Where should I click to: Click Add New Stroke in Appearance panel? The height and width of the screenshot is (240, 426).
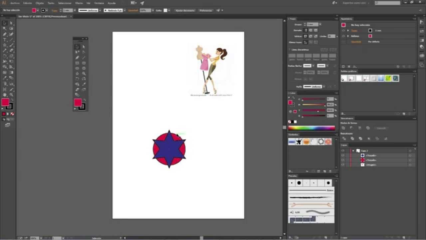point(343,67)
